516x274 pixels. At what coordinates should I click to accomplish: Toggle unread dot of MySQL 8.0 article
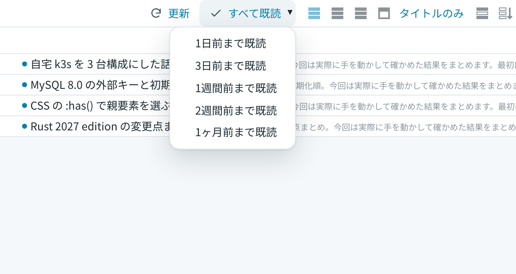point(25,85)
